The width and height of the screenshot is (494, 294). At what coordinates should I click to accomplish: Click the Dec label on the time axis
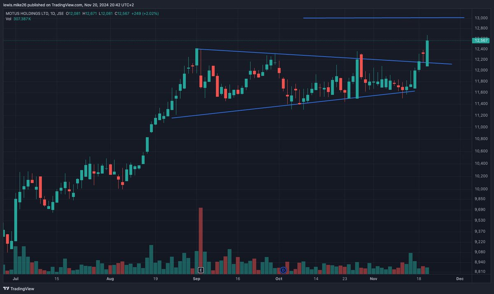click(460, 279)
